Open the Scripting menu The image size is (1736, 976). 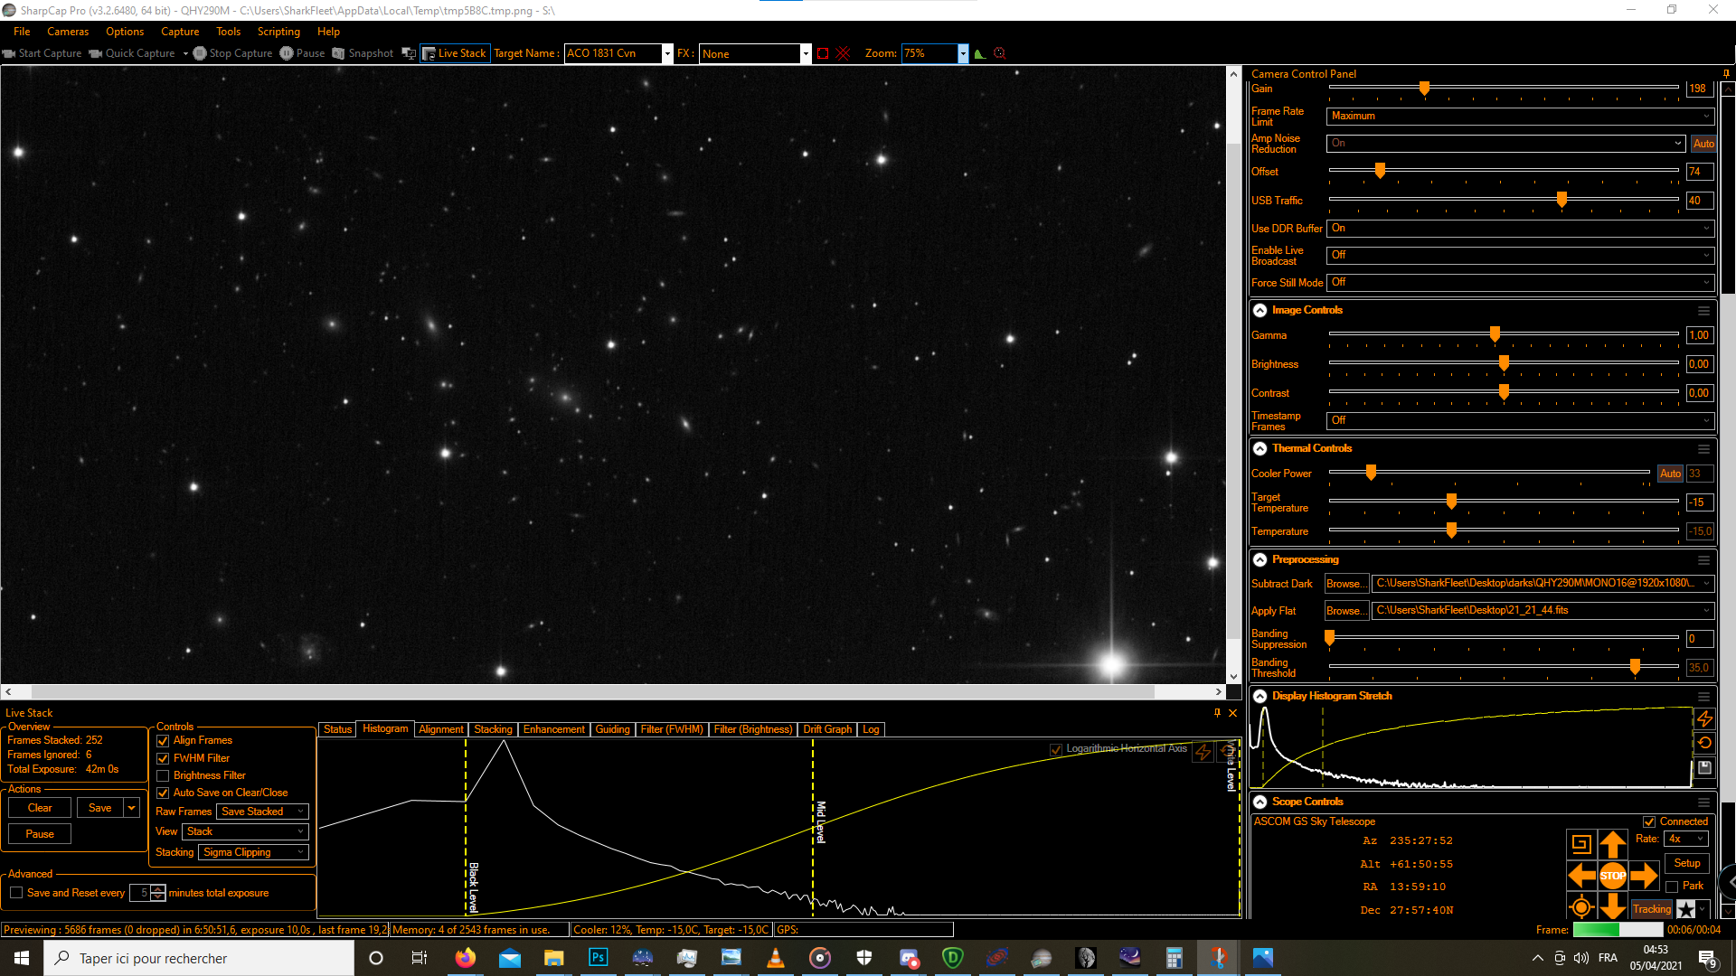[x=278, y=32]
